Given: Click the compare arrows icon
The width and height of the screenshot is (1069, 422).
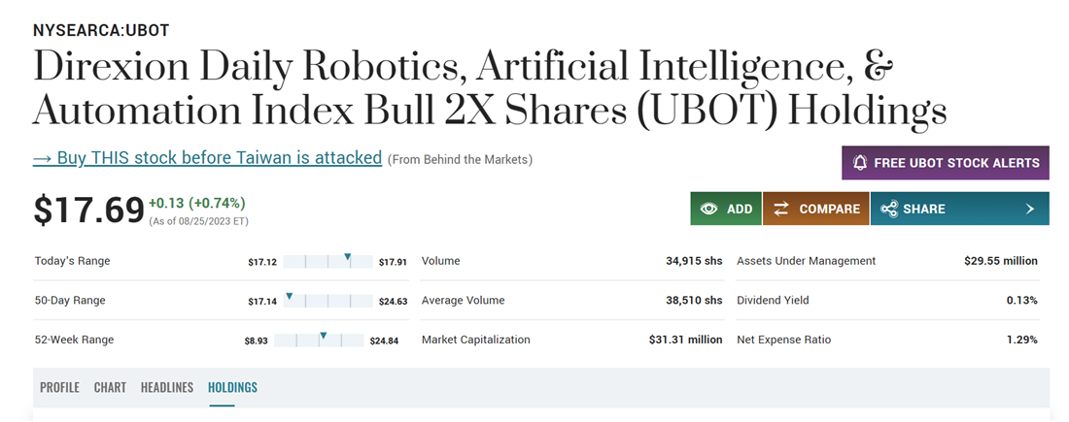Looking at the screenshot, I should [x=780, y=209].
